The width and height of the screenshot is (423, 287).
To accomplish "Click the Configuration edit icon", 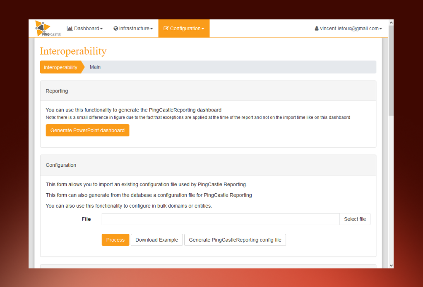I will coord(166,28).
